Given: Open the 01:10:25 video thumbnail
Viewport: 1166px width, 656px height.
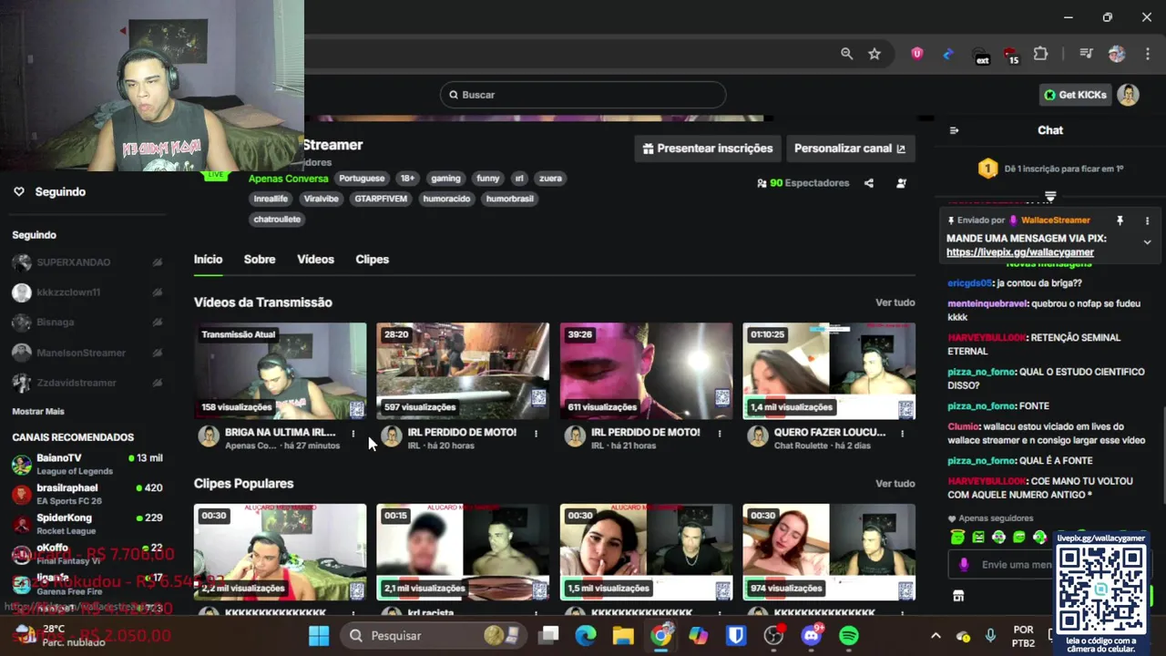Looking at the screenshot, I should [829, 371].
